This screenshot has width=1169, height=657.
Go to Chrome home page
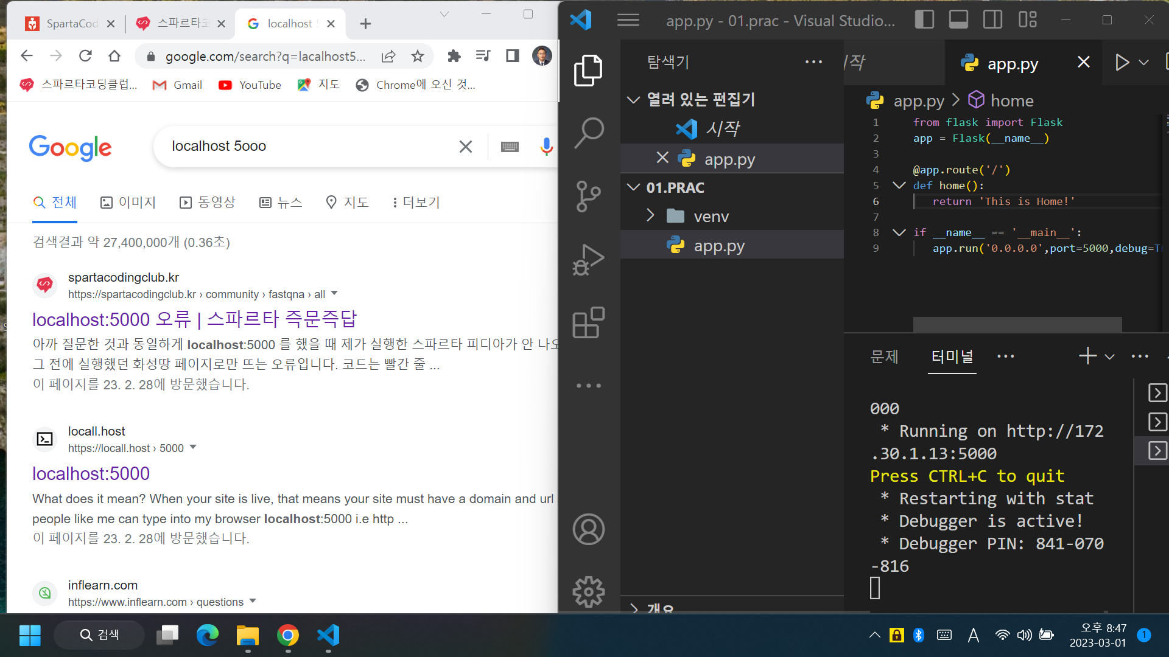click(x=114, y=56)
